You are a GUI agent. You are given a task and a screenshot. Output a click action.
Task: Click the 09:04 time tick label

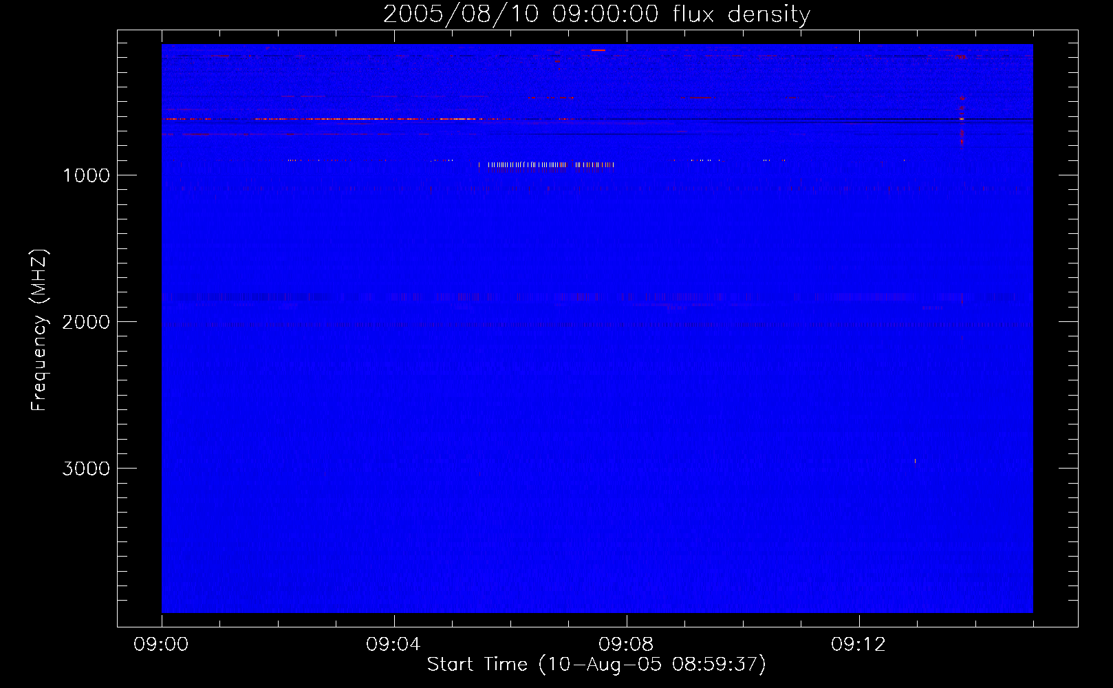(394, 645)
